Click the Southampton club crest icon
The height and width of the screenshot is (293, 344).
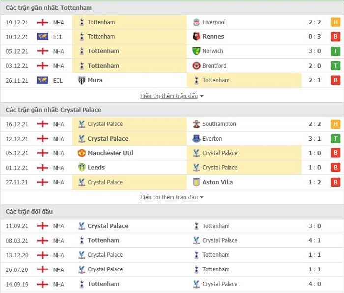tap(196, 124)
